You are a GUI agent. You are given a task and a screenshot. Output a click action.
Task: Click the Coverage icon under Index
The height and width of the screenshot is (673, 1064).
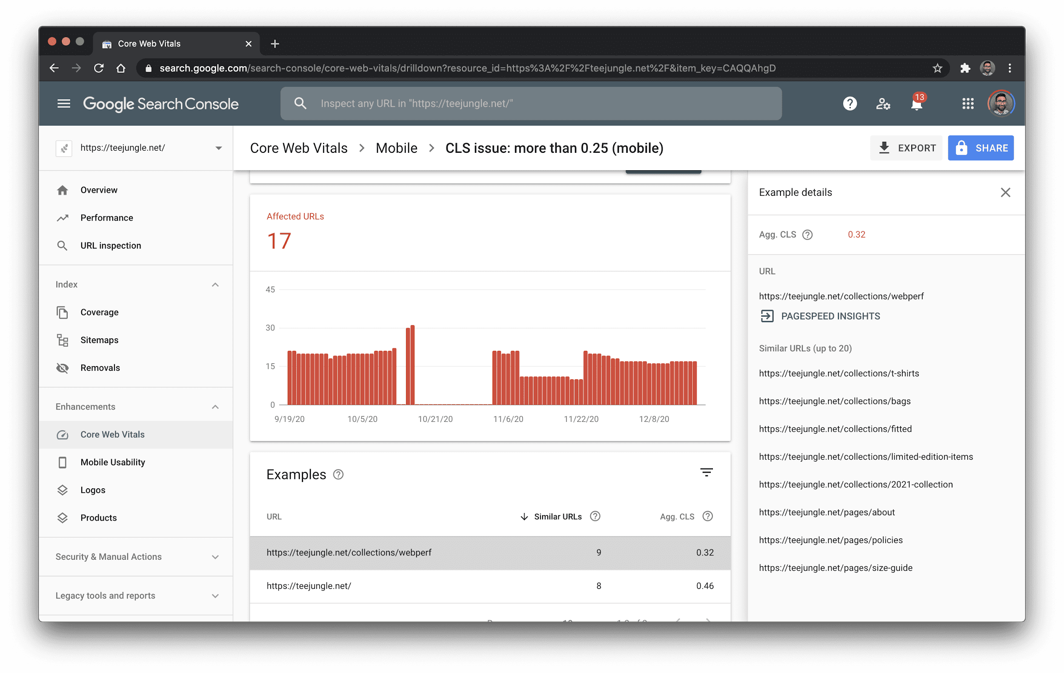(62, 312)
